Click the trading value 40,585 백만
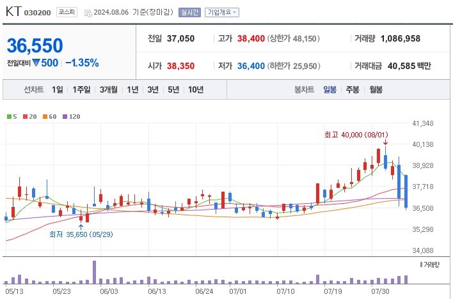This screenshot has width=453, height=299. tap(409, 66)
